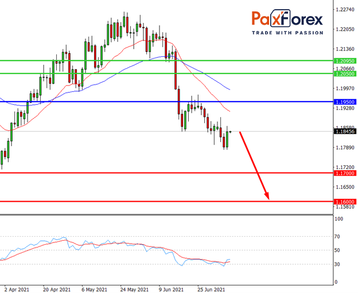Click the 20 Apr 2021 date label
Viewport: 358px width, 293px height.
57,290
